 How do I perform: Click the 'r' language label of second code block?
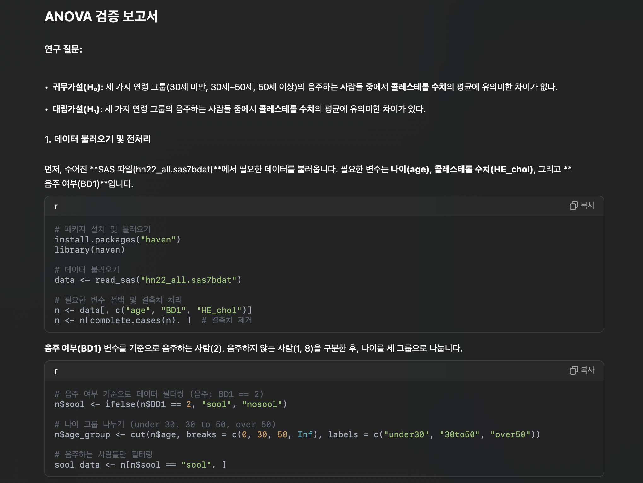(56, 371)
